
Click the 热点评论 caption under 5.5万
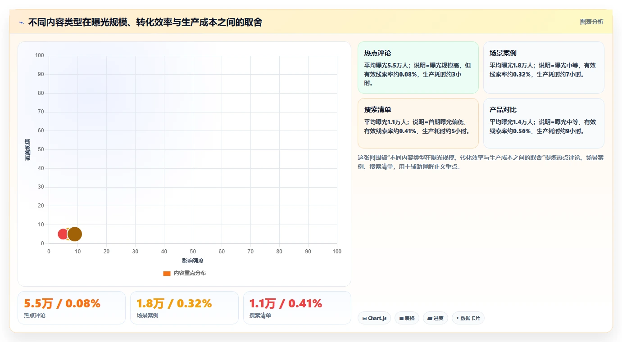[35, 315]
